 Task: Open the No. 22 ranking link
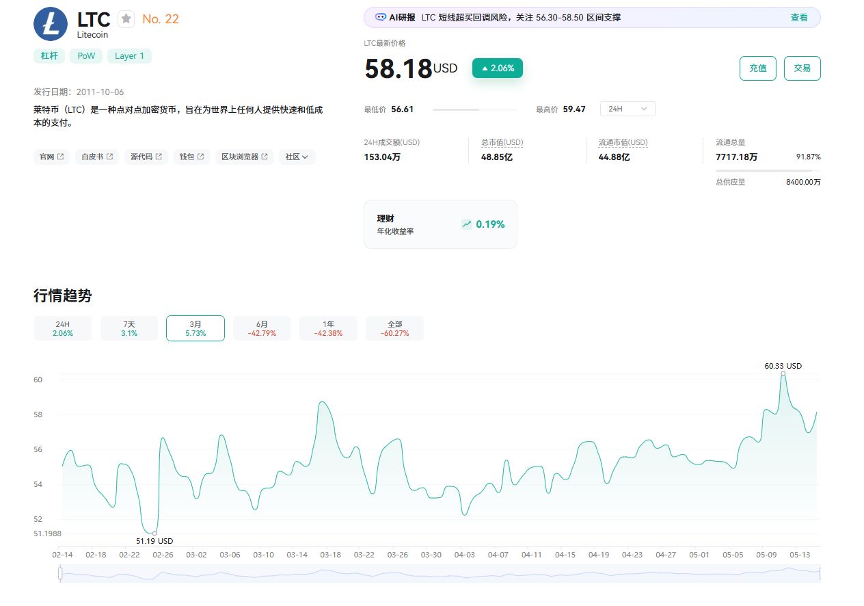[161, 19]
